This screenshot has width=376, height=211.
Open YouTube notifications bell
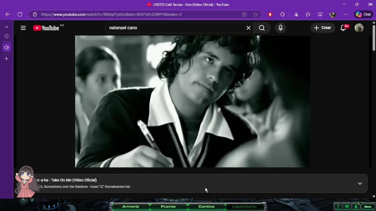tap(343, 28)
